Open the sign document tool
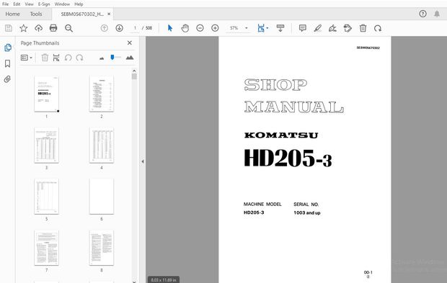Image resolution: width=447 pixels, height=283 pixels. [x=332, y=28]
